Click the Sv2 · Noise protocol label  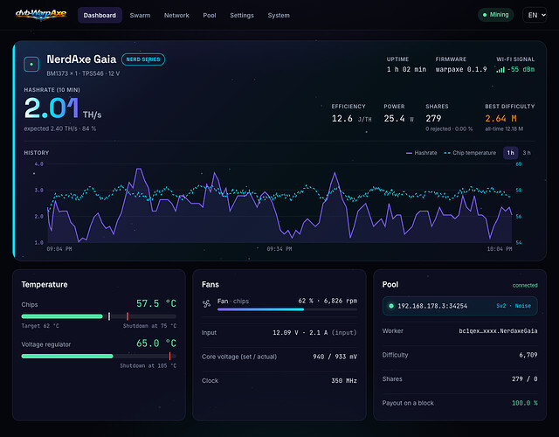[514, 306]
